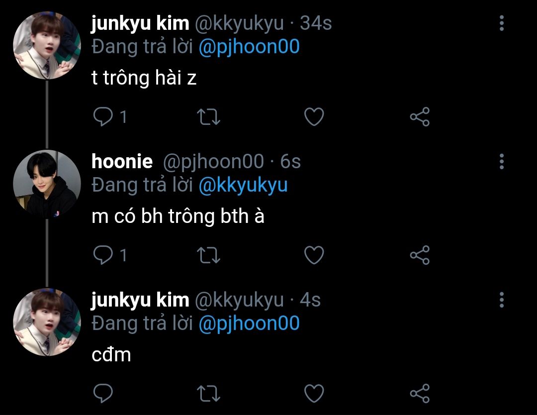
Task: Like the "t trông hài z" tweet
Action: (314, 116)
